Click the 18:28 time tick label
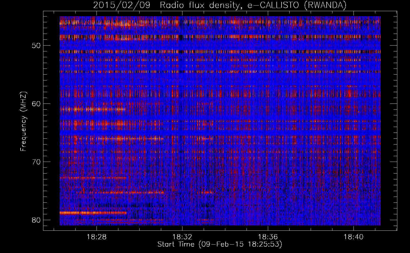 tap(97, 237)
